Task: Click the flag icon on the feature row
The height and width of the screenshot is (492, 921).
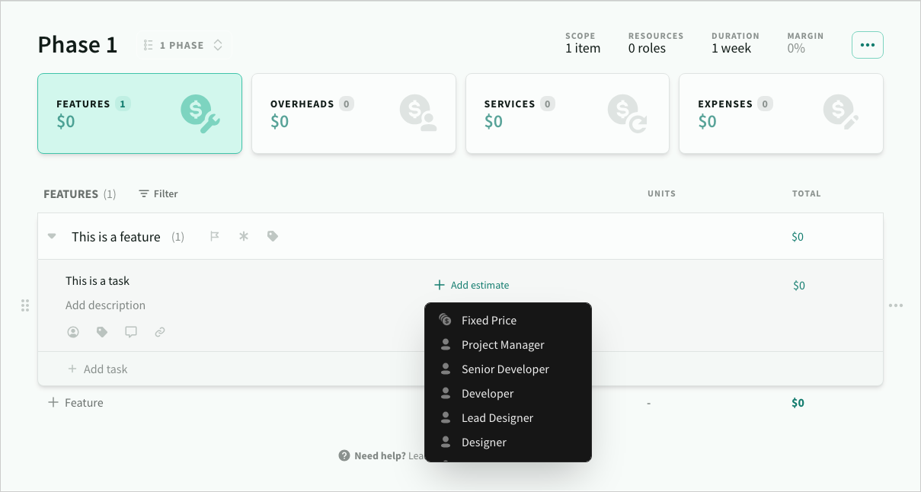Action: tap(215, 237)
